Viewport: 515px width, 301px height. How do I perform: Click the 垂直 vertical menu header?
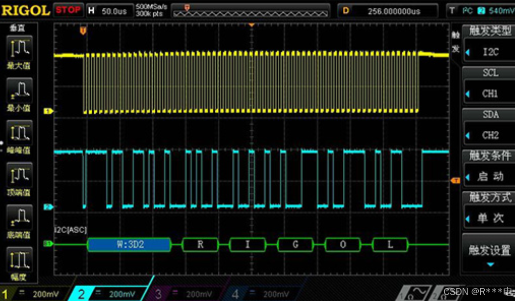[17, 28]
